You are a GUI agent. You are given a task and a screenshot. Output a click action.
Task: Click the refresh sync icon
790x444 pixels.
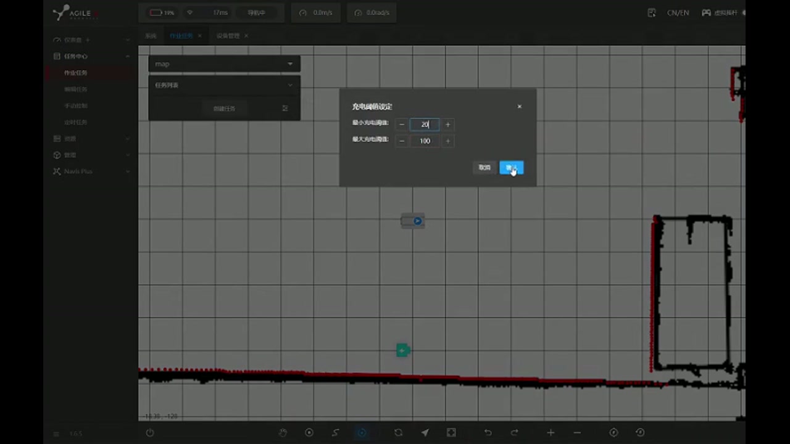pos(398,433)
